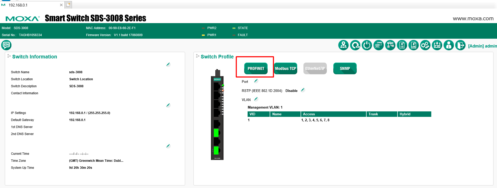Viewport: 497px width, 188px height.
Task: Click the serial number TAGHB1058334
Action: click(30, 35)
